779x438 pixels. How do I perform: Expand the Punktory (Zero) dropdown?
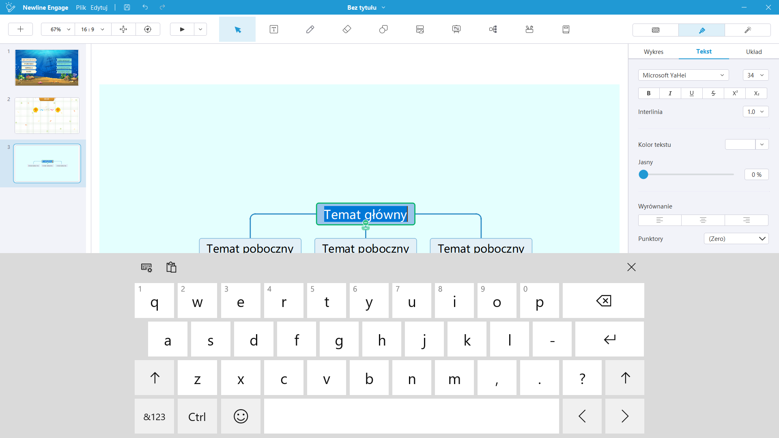736,238
